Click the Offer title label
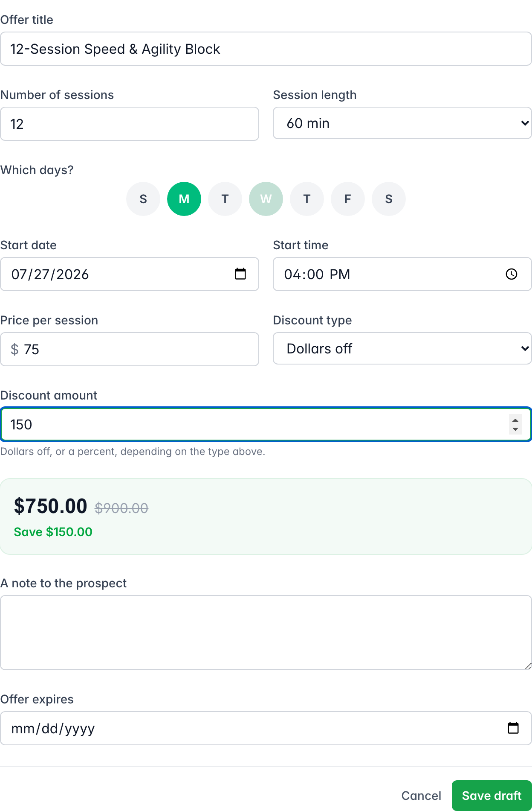 [x=26, y=20]
